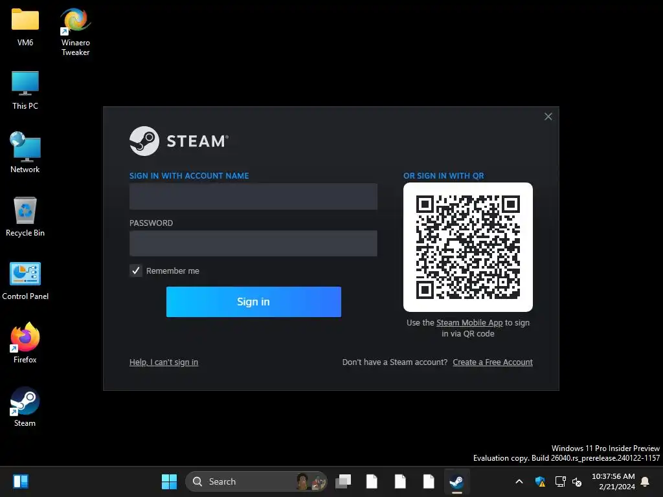Click the Sign in button
663x497 pixels.
coord(254,302)
